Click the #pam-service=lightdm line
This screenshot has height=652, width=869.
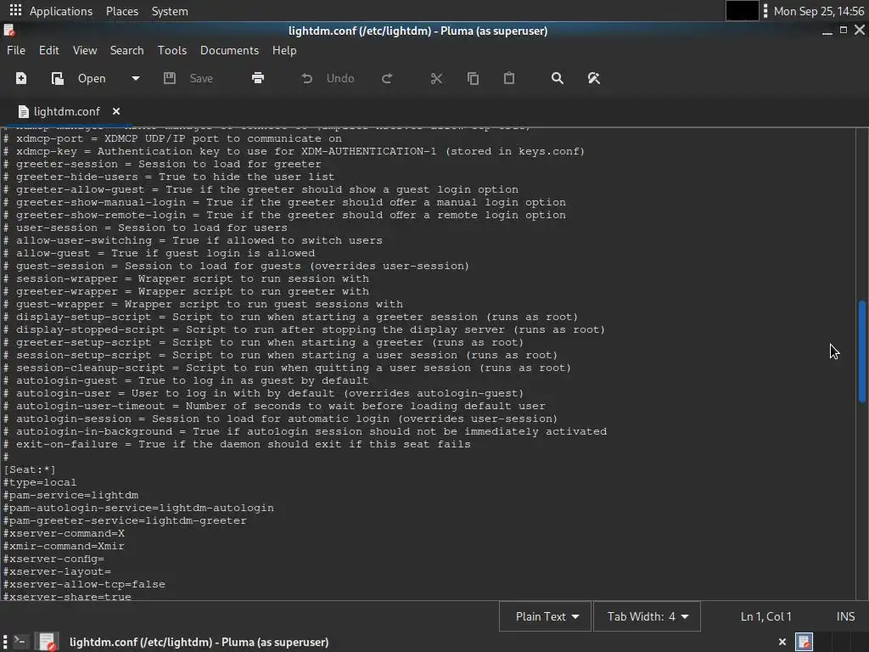(70, 495)
